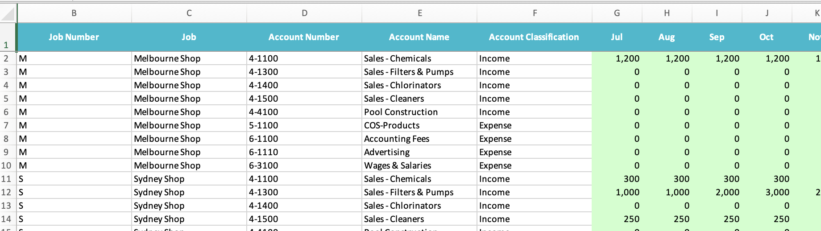
Task: Select the Oct 3,000 value in row 12
Action: tap(767, 192)
